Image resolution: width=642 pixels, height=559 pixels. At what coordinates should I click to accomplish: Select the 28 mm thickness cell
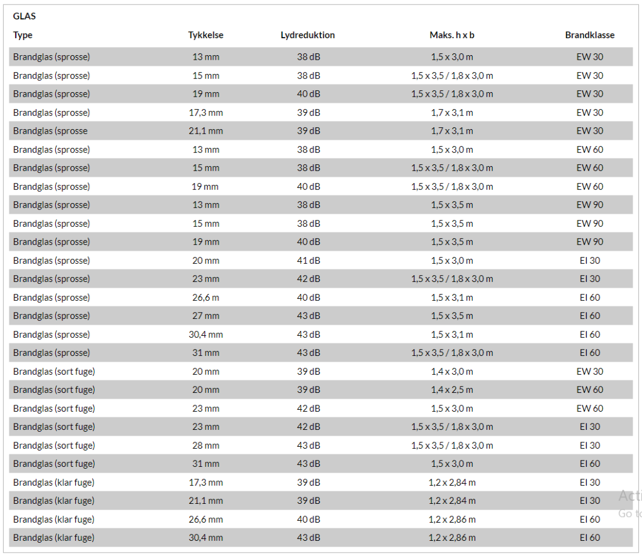pyautogui.click(x=206, y=446)
